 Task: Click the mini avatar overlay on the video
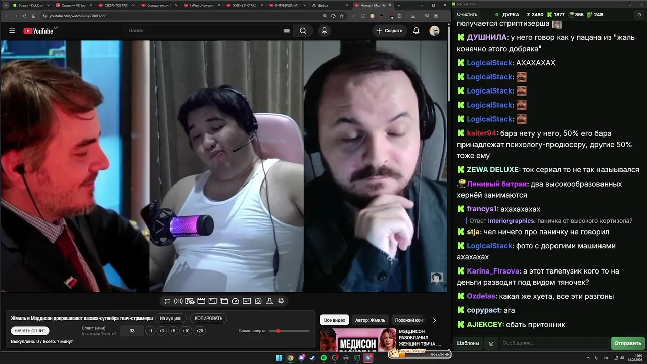437,279
